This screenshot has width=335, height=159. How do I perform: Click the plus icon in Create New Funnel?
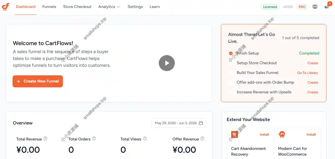(x=19, y=81)
